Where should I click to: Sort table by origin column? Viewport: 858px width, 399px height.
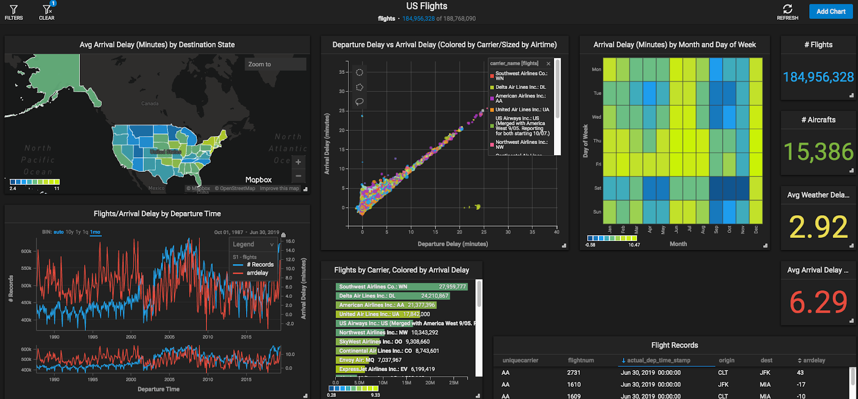coord(727,360)
